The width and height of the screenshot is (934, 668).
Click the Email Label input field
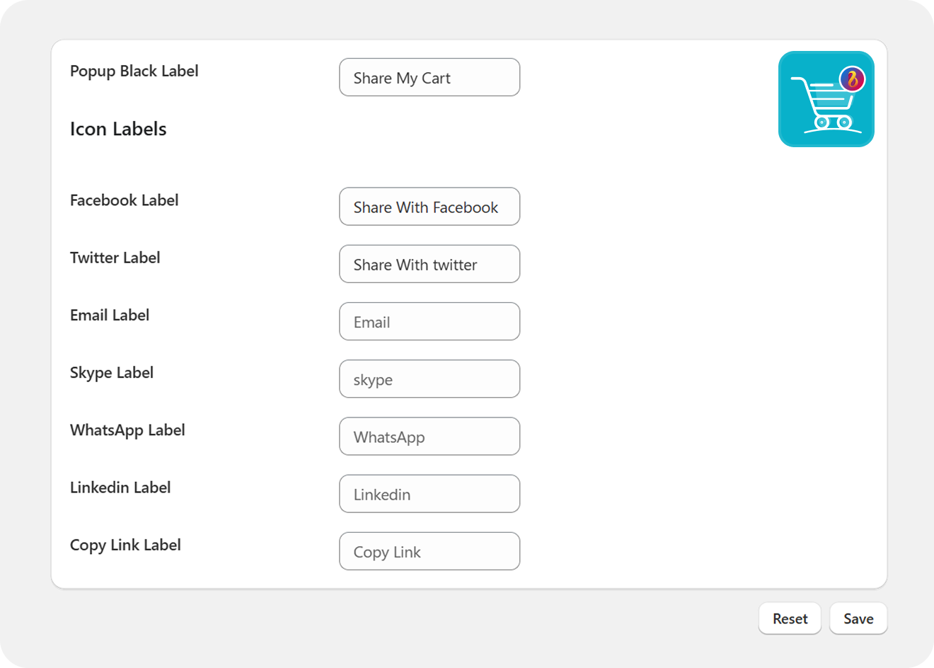(x=429, y=321)
